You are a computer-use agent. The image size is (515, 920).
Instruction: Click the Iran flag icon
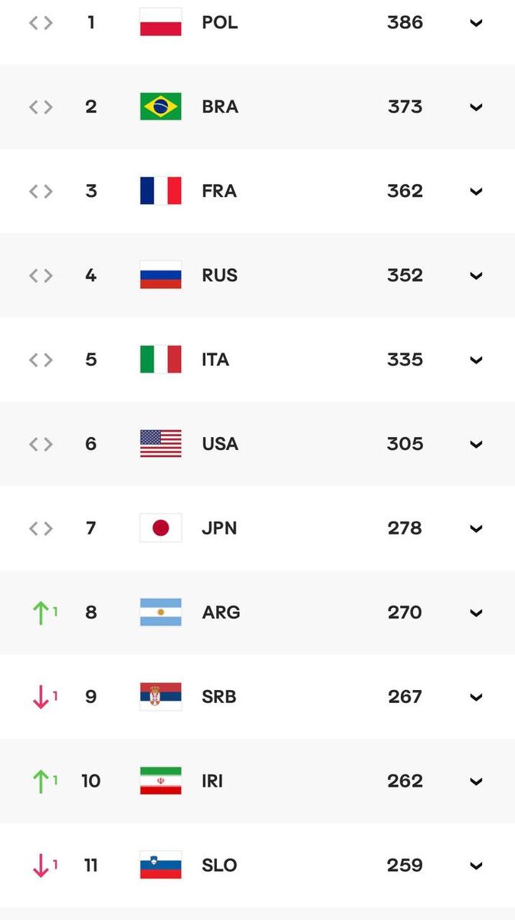point(161,781)
